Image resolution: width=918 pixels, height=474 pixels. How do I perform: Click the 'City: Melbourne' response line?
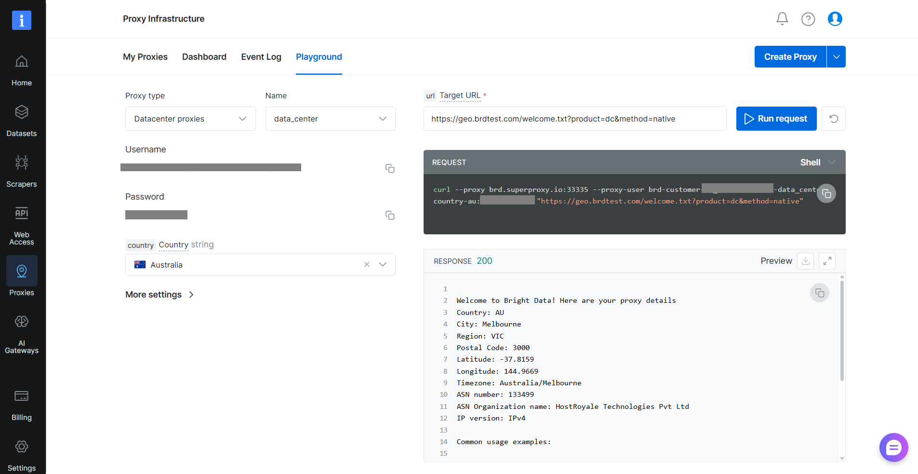click(489, 324)
